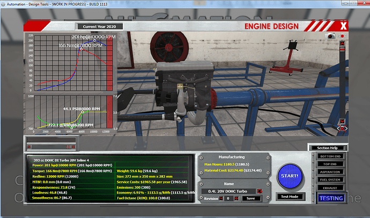Open the Top End section
Image resolution: width=370 pixels, height=218 pixels.
[330, 164]
